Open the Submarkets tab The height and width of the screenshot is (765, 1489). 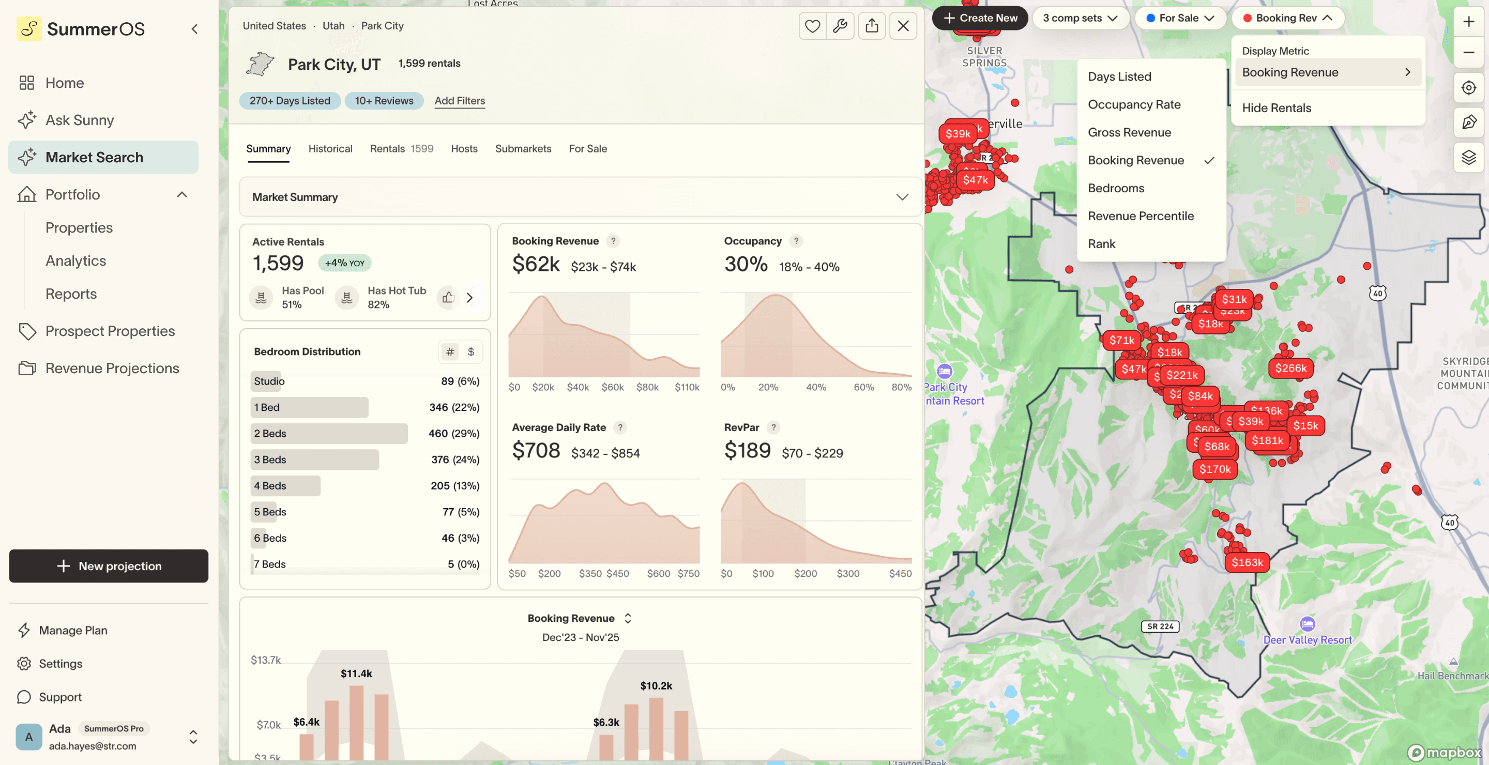click(x=523, y=148)
